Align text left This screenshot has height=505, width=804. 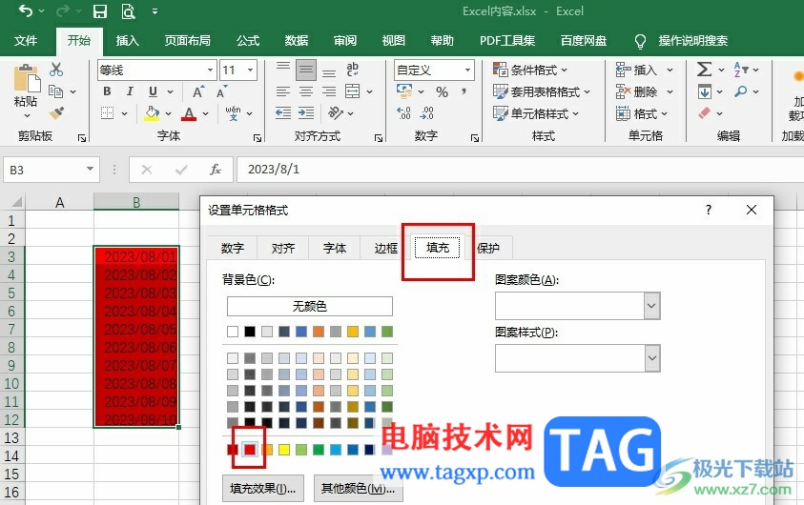pos(283,91)
